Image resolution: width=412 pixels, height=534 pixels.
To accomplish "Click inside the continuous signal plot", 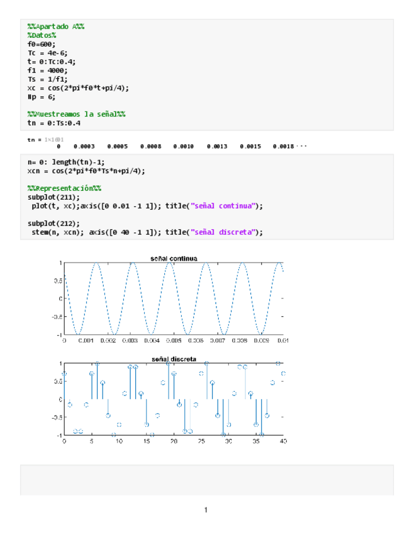I will pos(174,298).
